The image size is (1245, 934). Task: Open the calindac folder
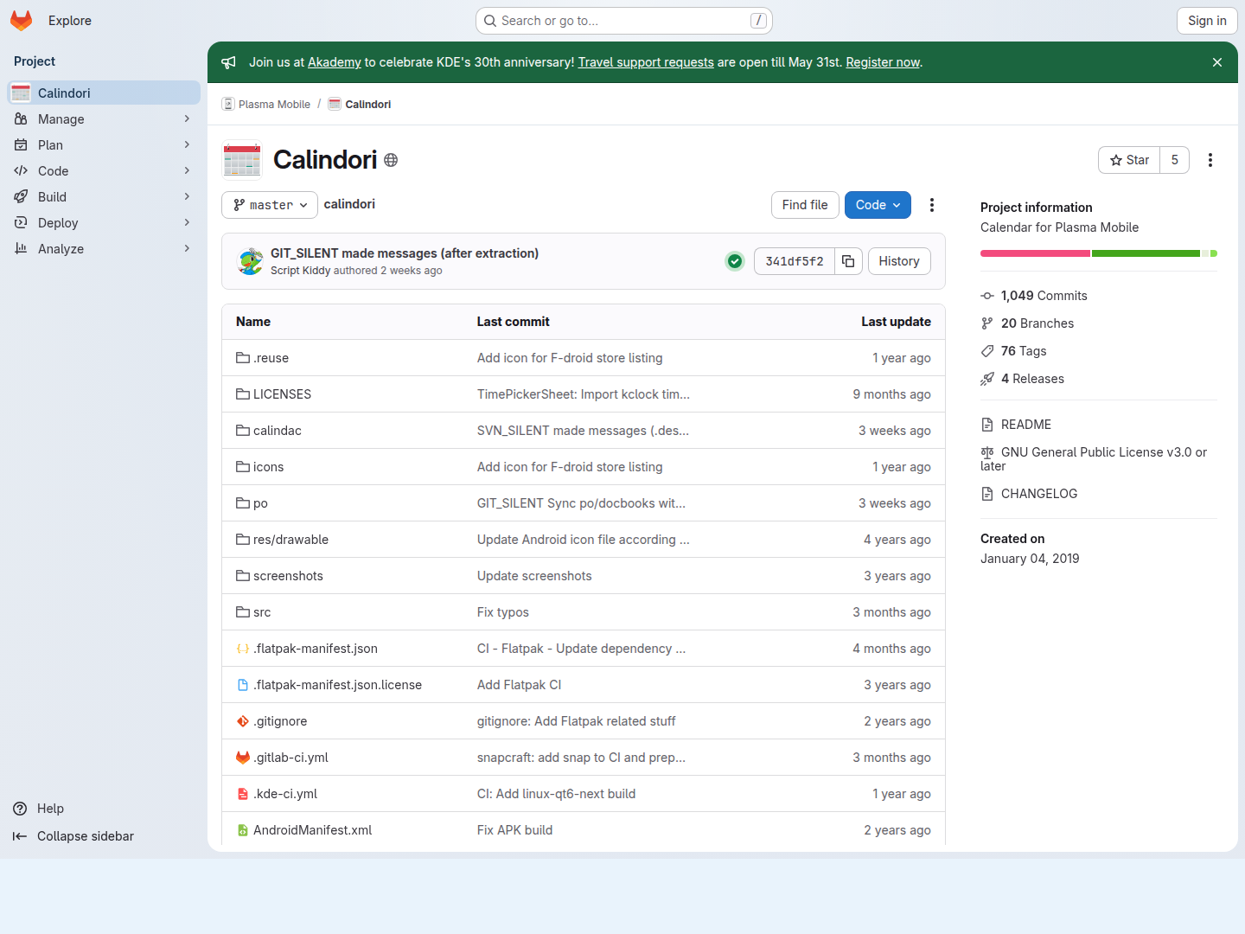tap(278, 431)
